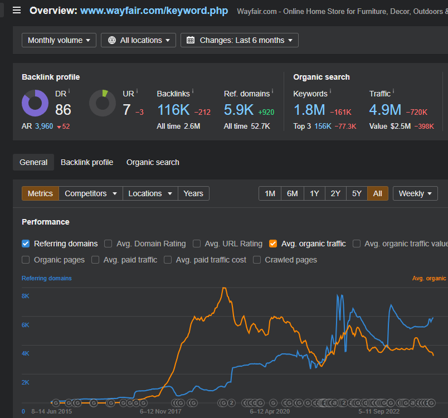
Task: Enable Avg. paid traffic cost checkbox
Action: [168, 260]
